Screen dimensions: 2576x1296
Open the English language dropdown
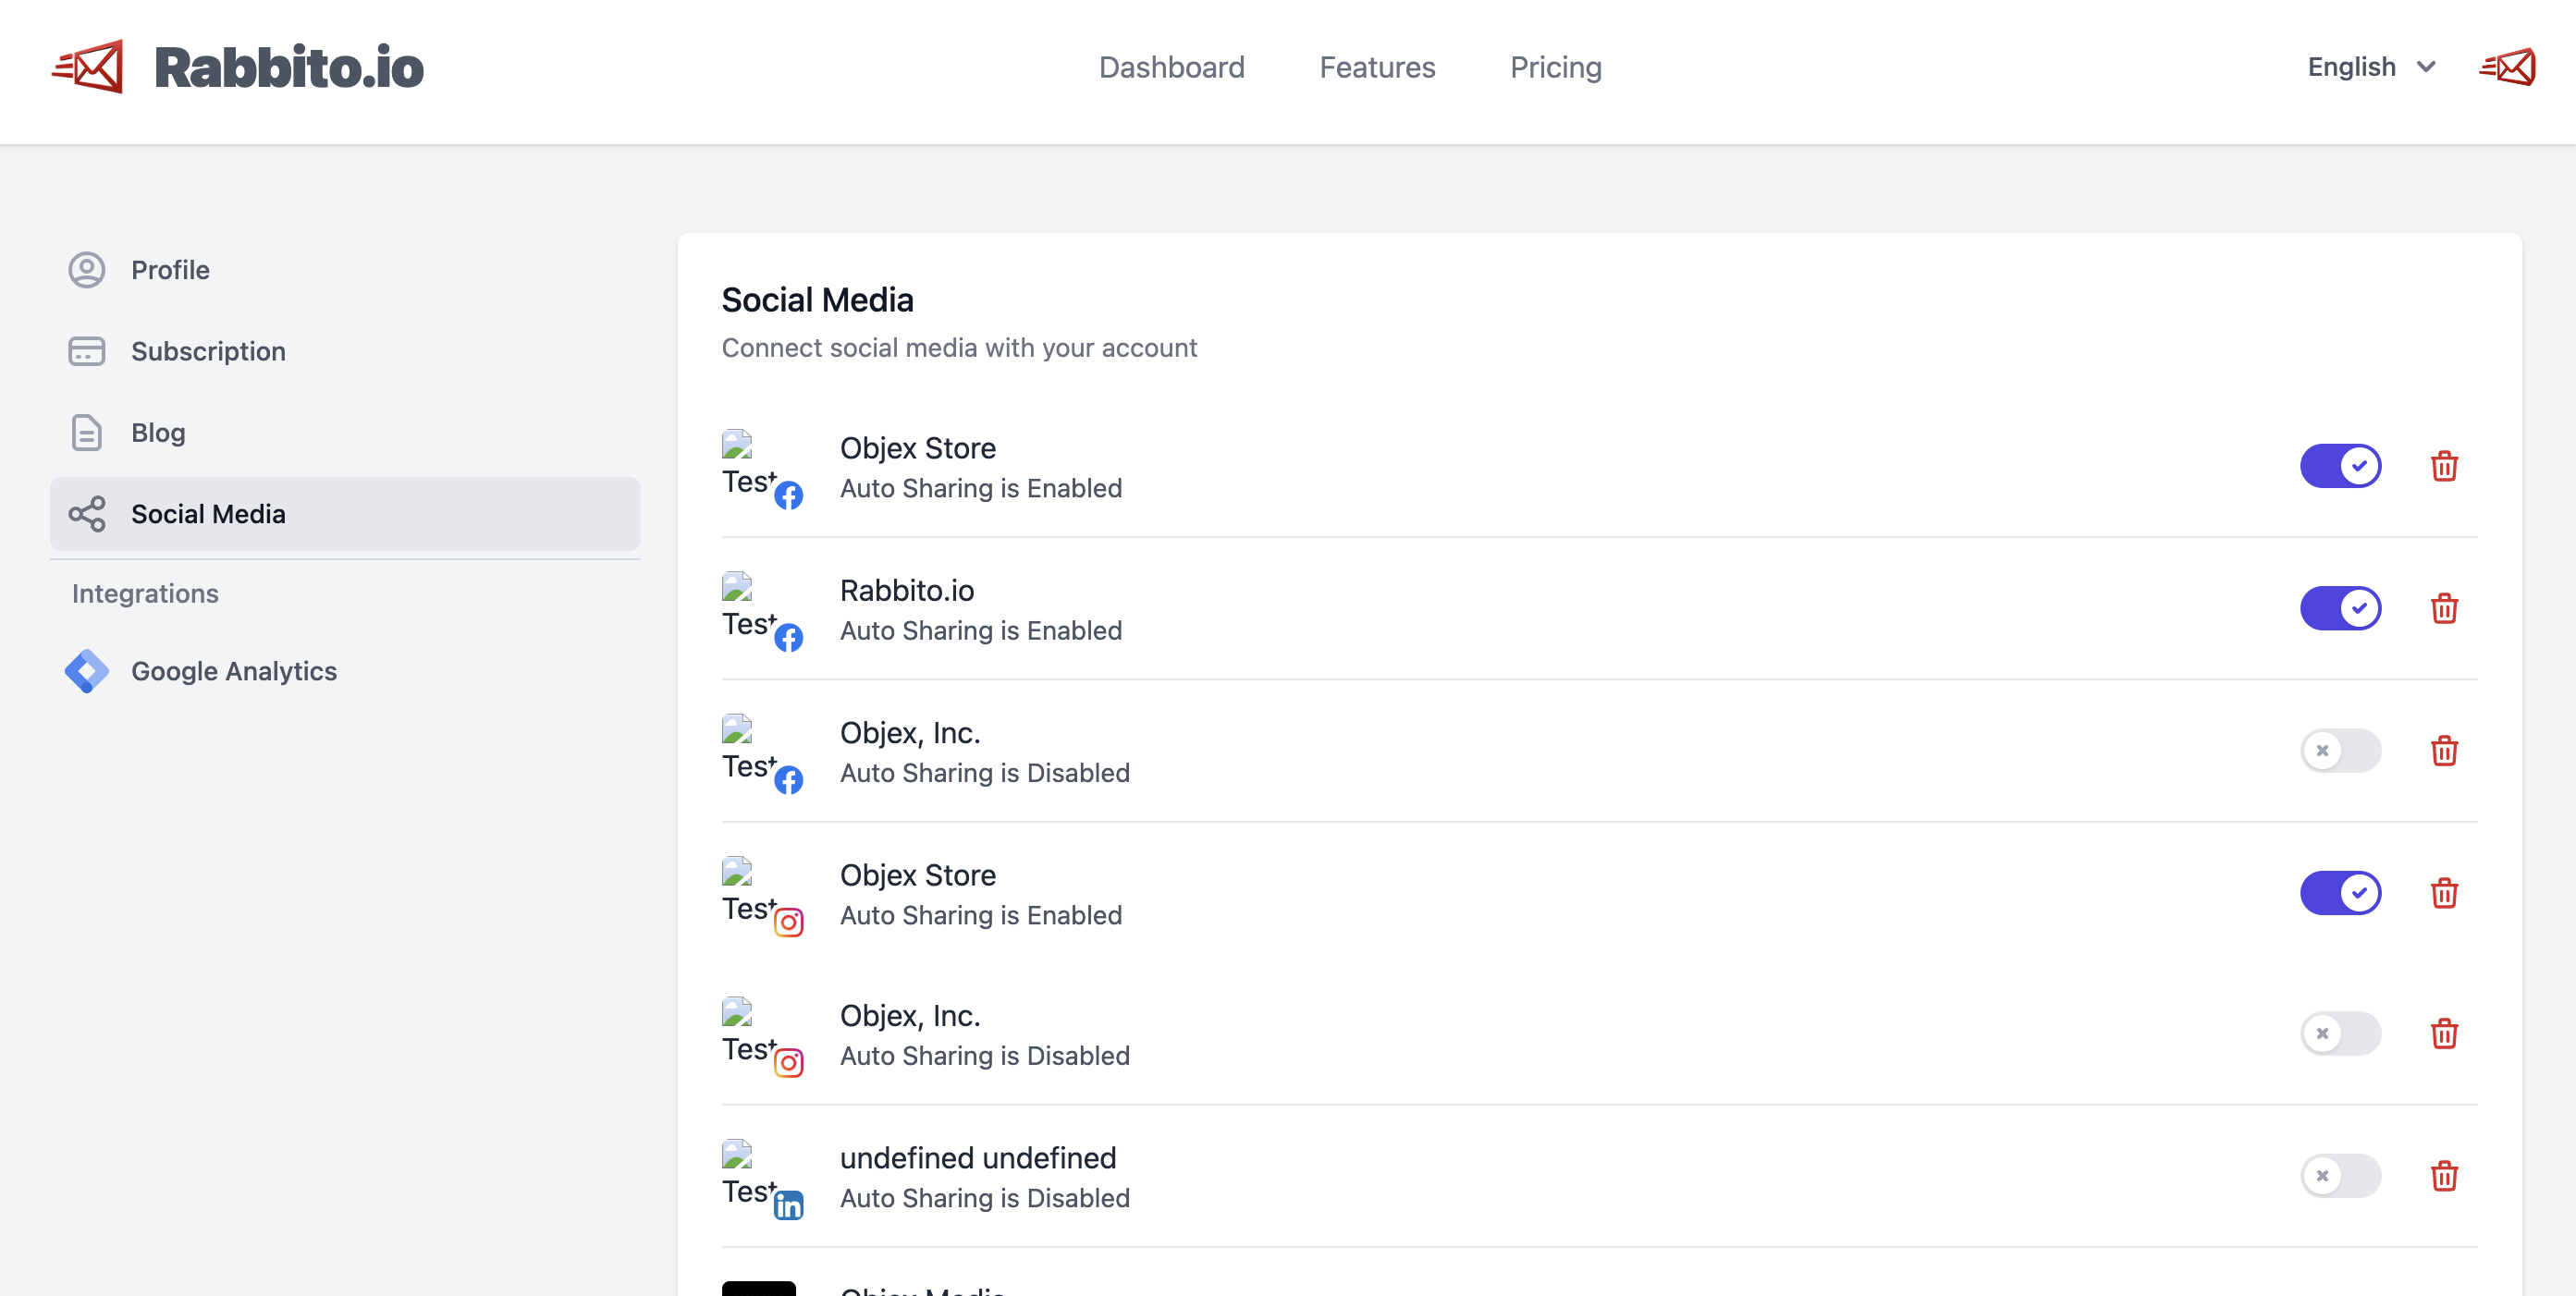(x=2371, y=67)
